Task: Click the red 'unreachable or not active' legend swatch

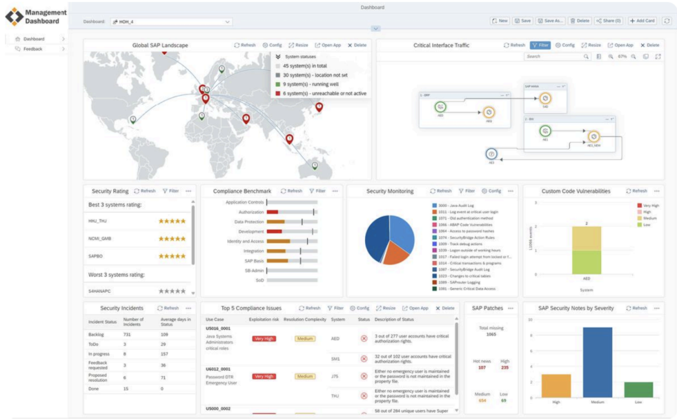Action: coord(278,93)
